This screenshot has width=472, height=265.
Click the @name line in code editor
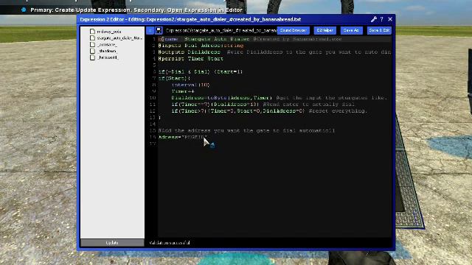coord(250,39)
